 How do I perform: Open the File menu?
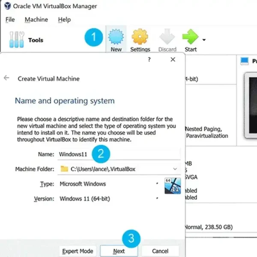(10, 20)
